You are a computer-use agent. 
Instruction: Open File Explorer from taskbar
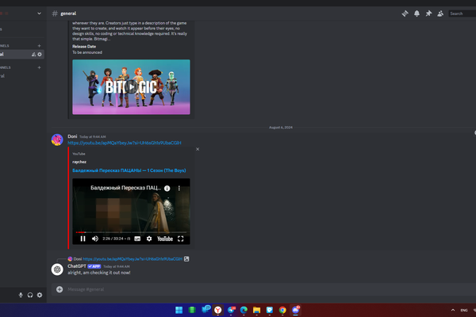coord(256,310)
